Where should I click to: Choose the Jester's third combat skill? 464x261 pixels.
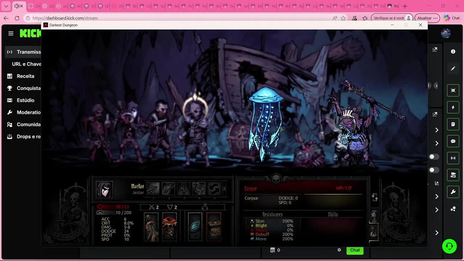coord(183,188)
